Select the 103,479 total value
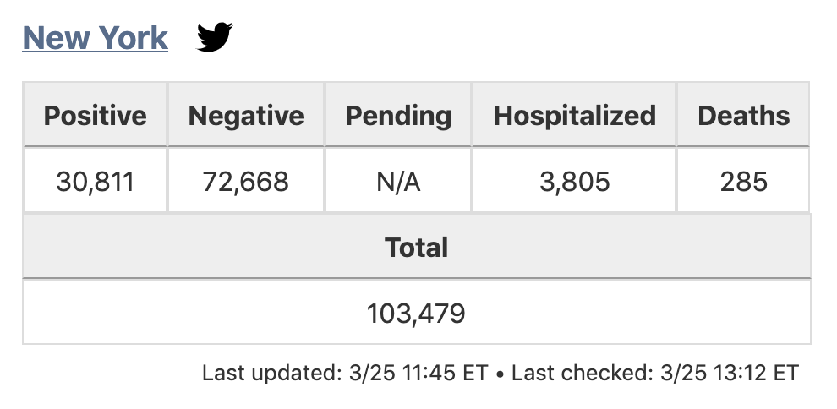Screen dimensions: 837x409 coord(416,314)
